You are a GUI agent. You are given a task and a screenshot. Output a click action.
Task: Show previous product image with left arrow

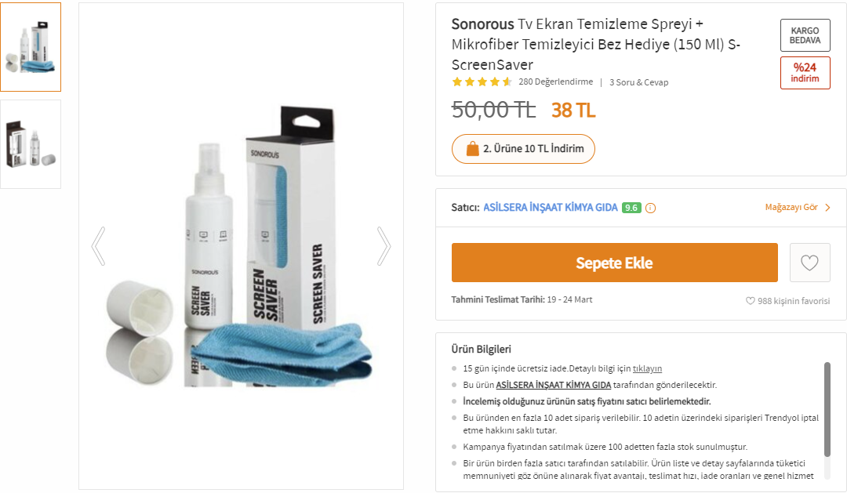[98, 246]
